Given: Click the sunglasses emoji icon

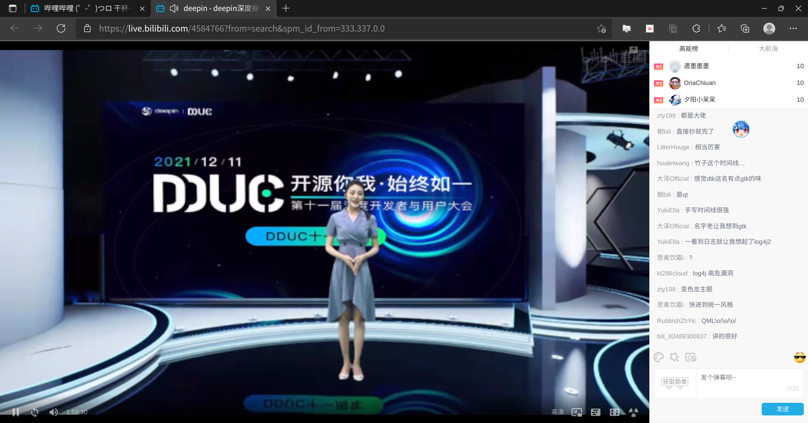Looking at the screenshot, I should pyautogui.click(x=799, y=358).
